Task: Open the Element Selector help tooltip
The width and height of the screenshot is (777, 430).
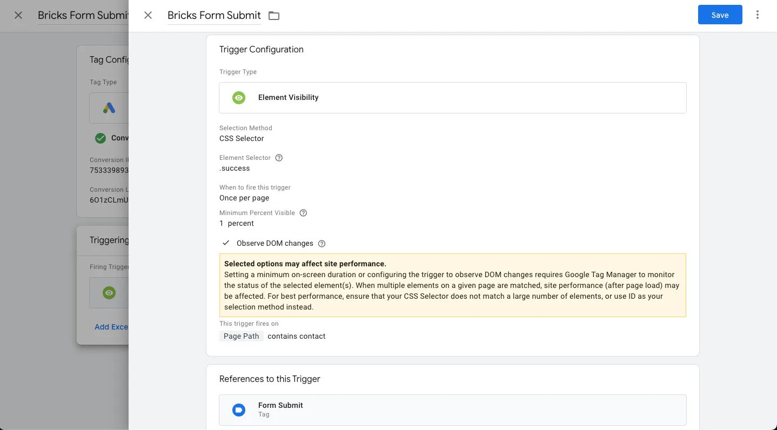Action: [278, 157]
